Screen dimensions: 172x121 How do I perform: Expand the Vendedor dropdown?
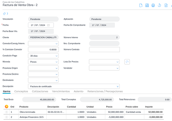[117, 68]
